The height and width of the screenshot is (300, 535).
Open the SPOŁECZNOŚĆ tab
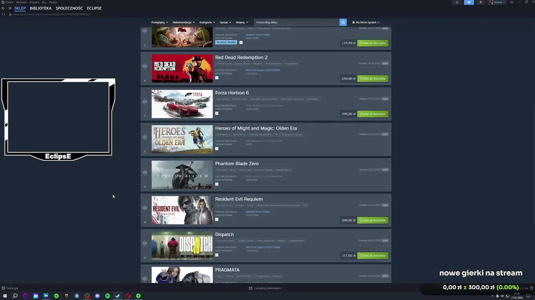pos(69,8)
